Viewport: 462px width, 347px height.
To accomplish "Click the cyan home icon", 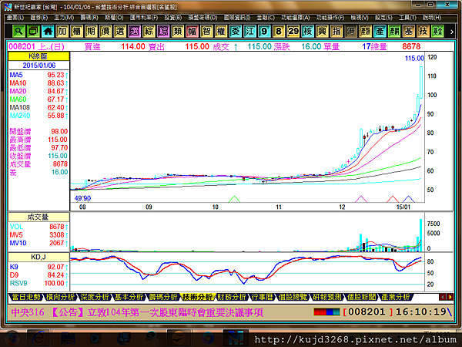I will 48,32.
